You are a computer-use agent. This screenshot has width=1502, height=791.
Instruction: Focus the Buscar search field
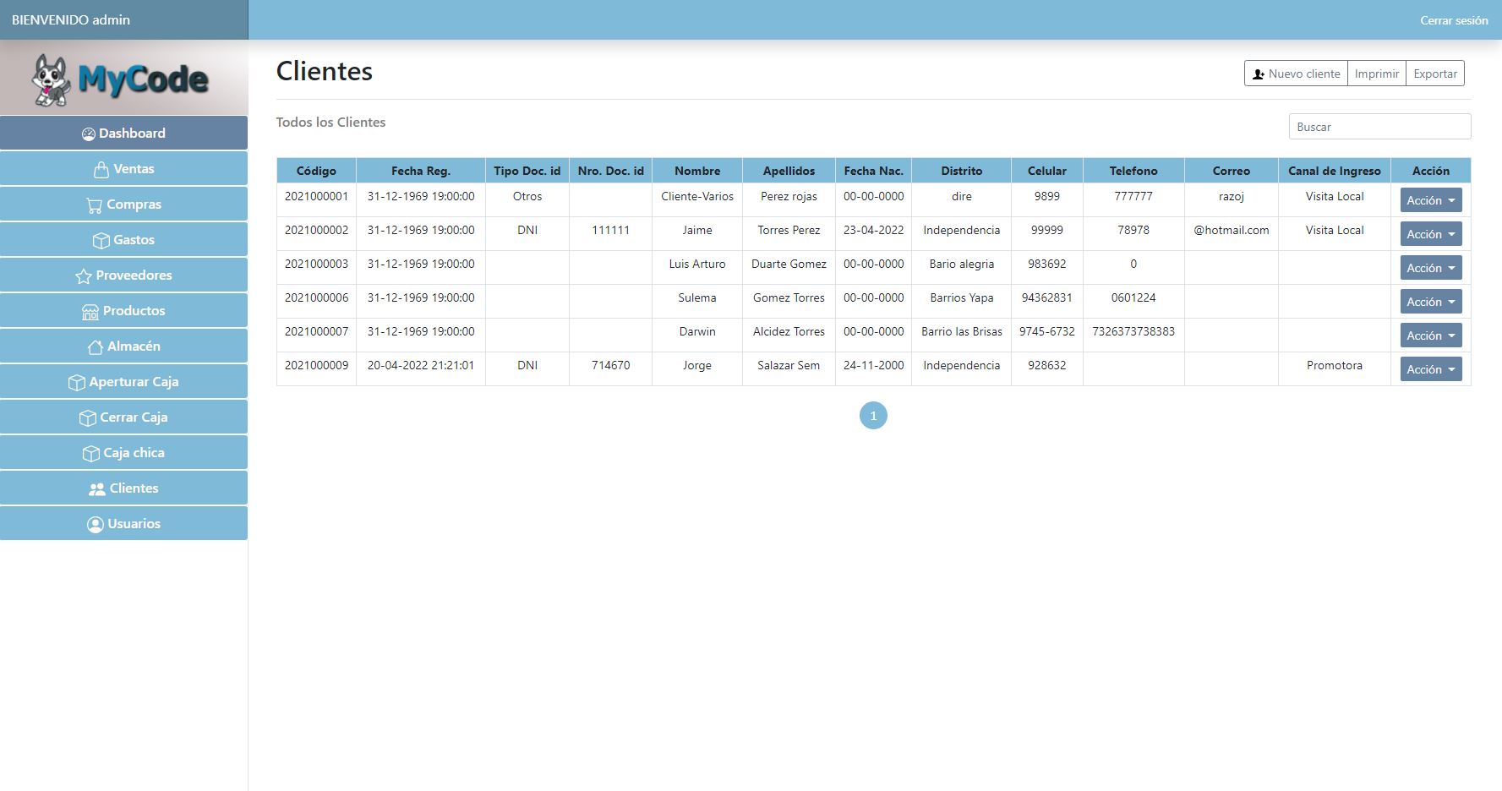point(1379,127)
